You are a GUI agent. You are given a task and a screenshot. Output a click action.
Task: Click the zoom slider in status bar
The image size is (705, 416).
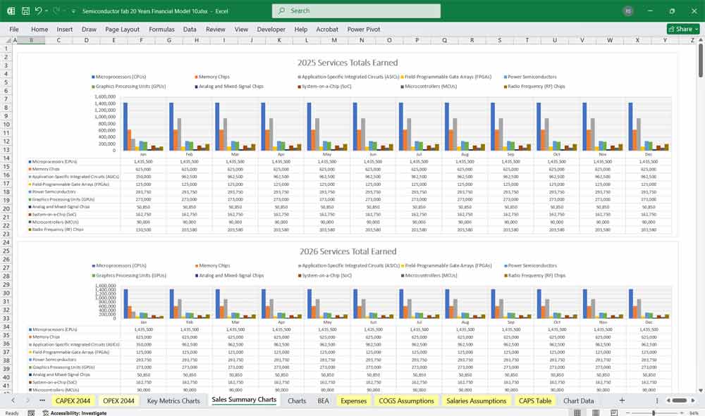(654, 413)
